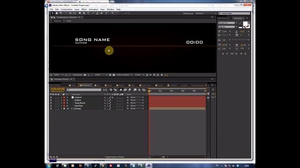Viewport: 300px width, 168px height.
Task: Toggle the pencil switch on the Control layer
Action: click(110, 98)
